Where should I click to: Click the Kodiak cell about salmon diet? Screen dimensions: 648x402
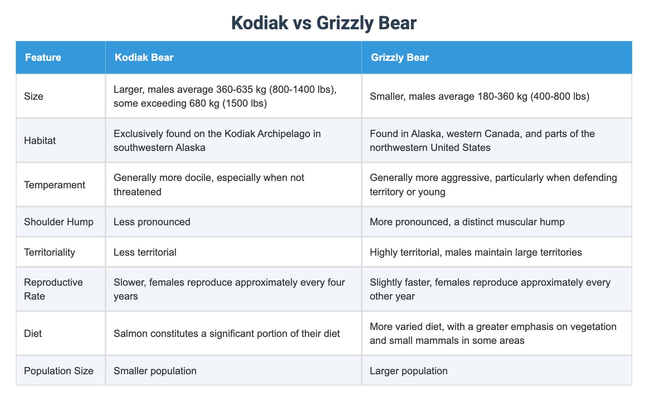click(x=227, y=333)
